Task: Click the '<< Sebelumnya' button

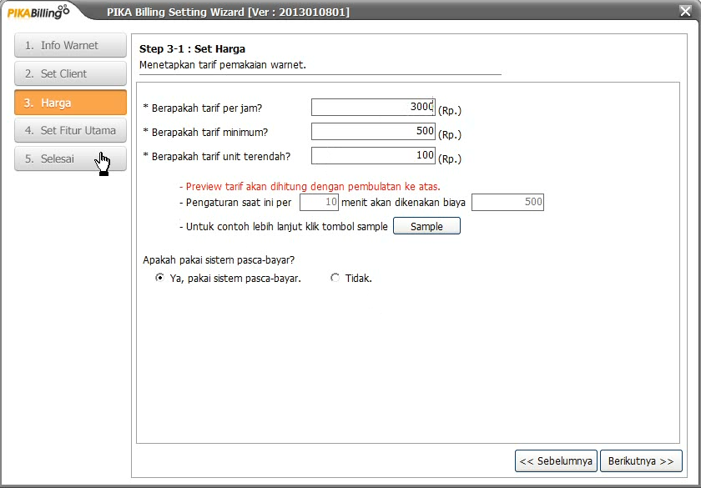Action: click(556, 460)
